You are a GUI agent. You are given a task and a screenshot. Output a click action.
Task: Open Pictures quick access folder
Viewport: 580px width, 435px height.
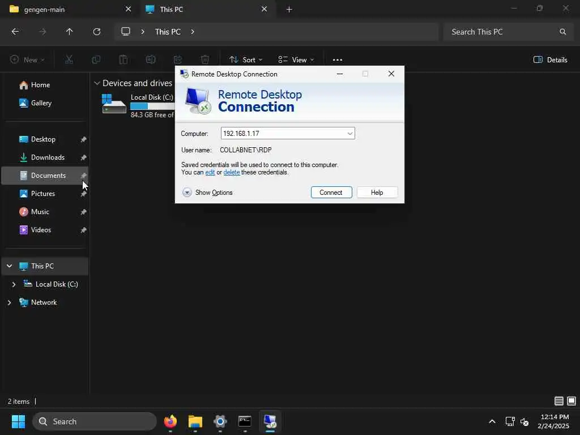pos(45,194)
